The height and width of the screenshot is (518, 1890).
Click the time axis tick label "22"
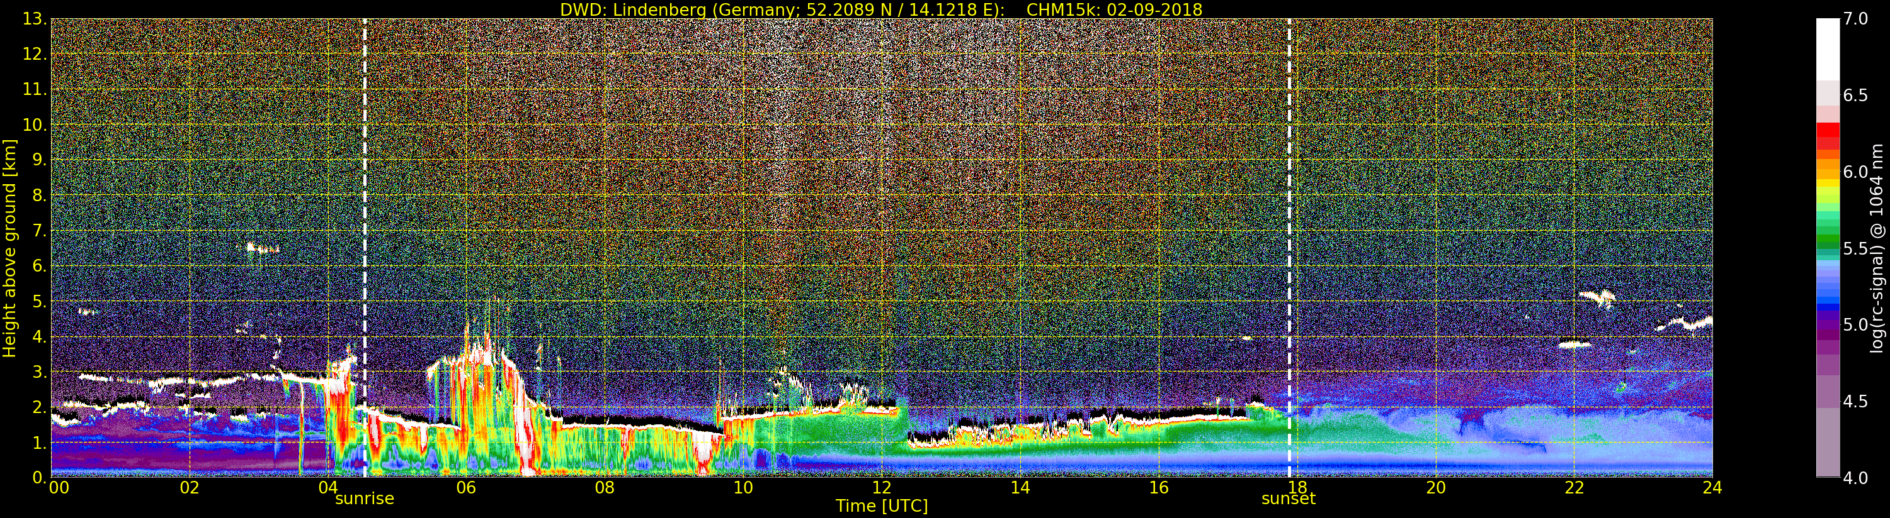coord(1574,488)
